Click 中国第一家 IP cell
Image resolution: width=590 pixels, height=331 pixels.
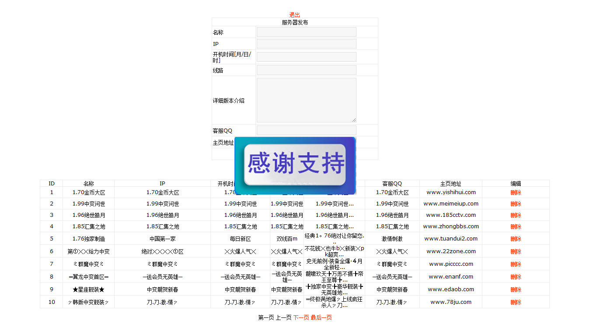pos(163,239)
